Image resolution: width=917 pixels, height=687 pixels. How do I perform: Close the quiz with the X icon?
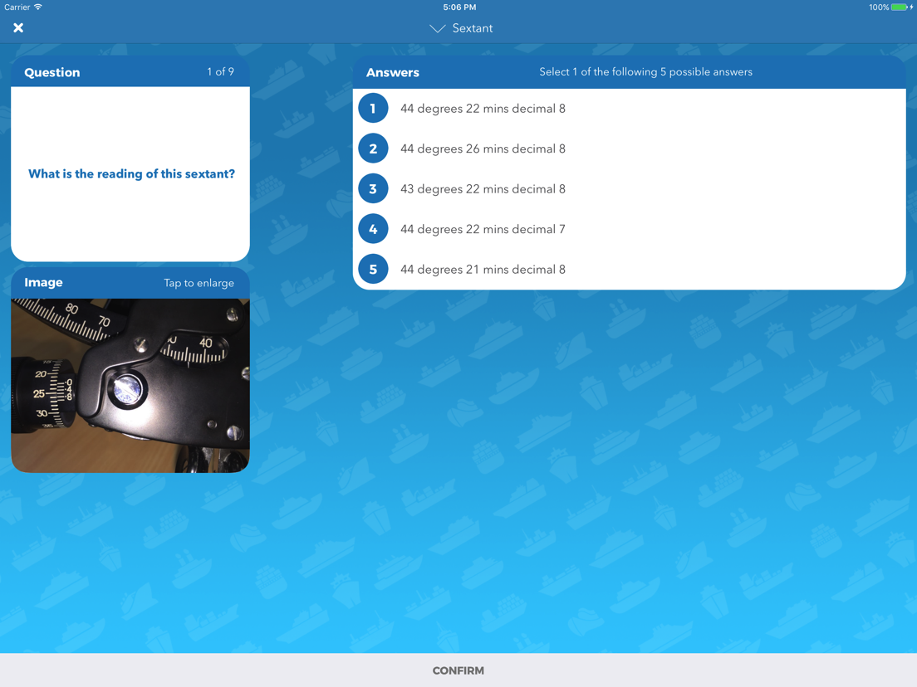coord(18,27)
